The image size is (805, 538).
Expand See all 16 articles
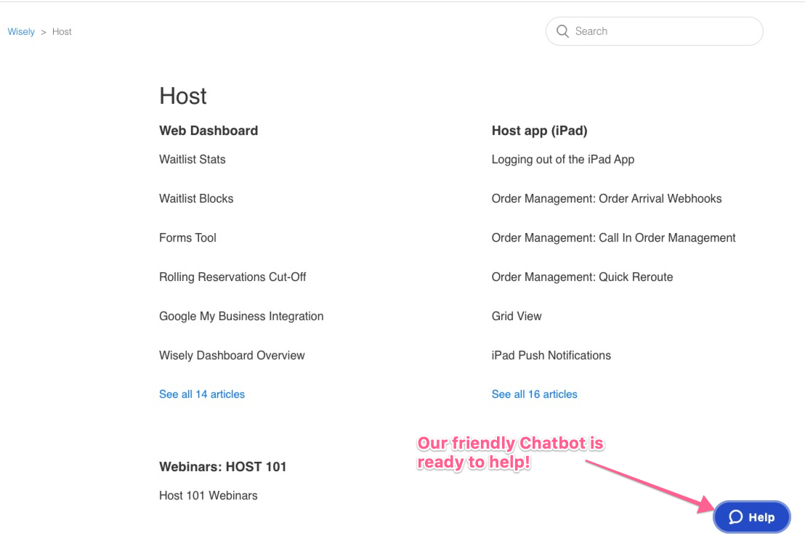535,394
